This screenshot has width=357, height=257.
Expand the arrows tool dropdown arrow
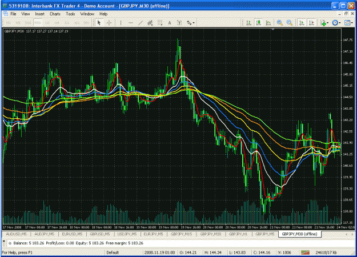click(194, 22)
